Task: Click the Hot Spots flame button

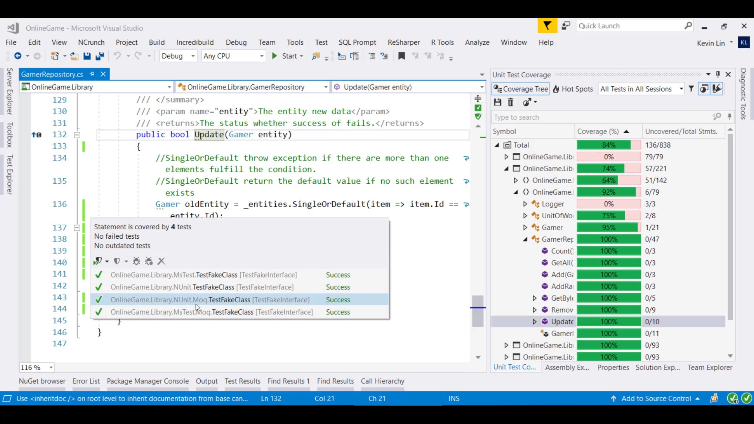Action: [x=573, y=89]
